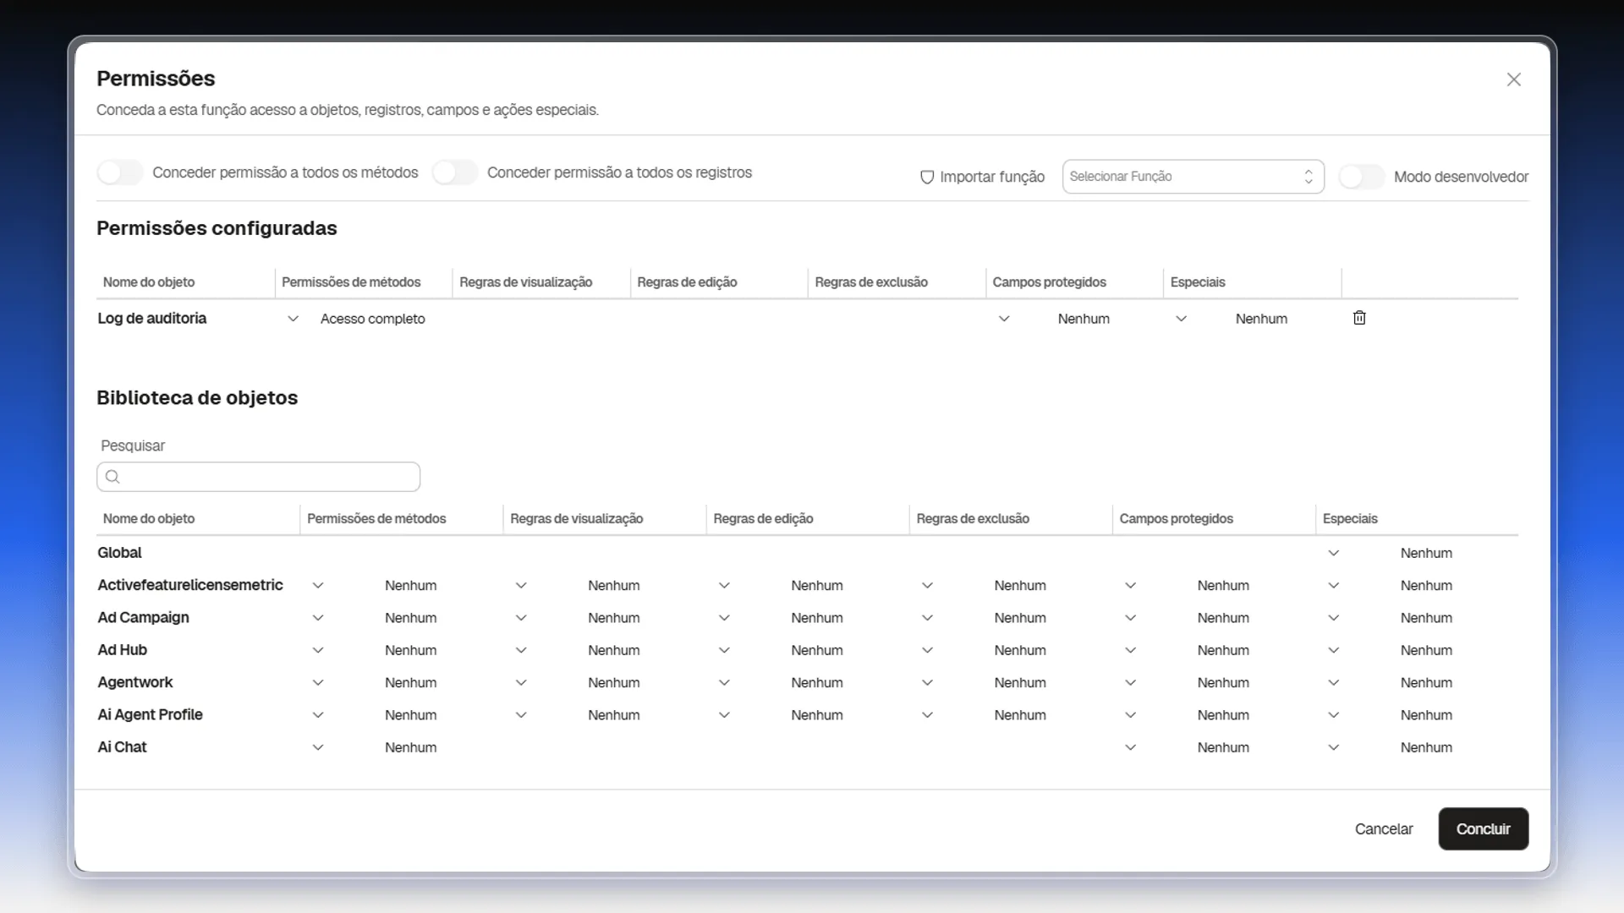Toggle grant permission to all records

click(455, 172)
